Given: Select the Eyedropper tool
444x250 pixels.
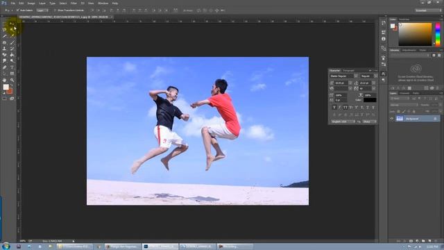Looking at the screenshot, I should click(12, 36).
